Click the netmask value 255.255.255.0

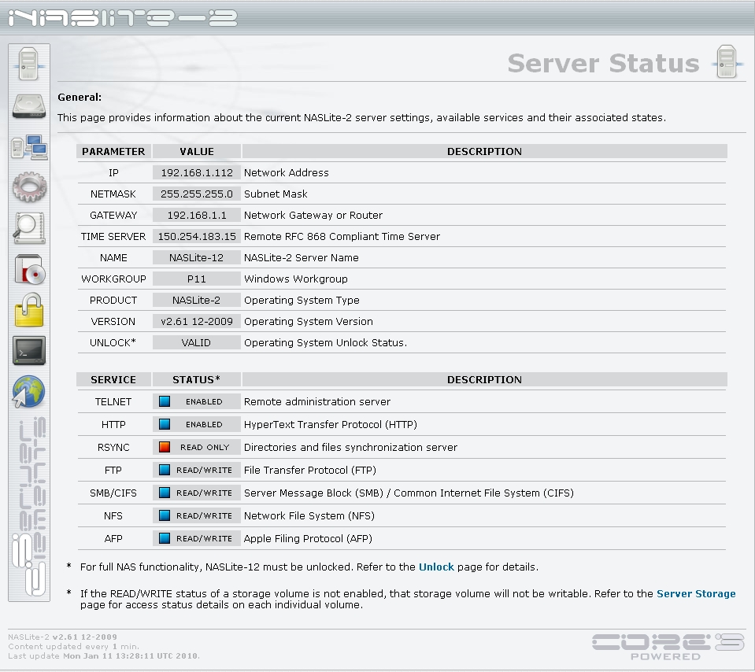(x=197, y=194)
